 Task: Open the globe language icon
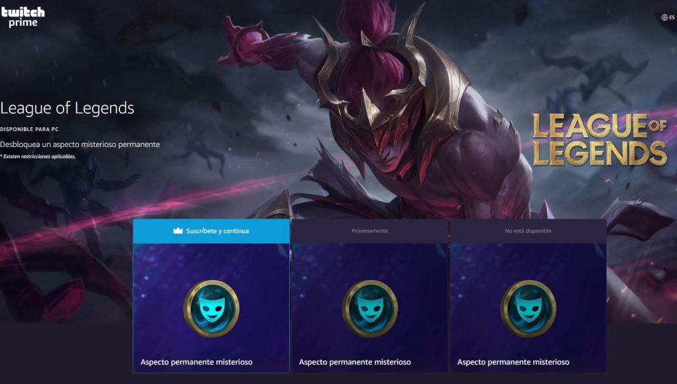point(664,17)
